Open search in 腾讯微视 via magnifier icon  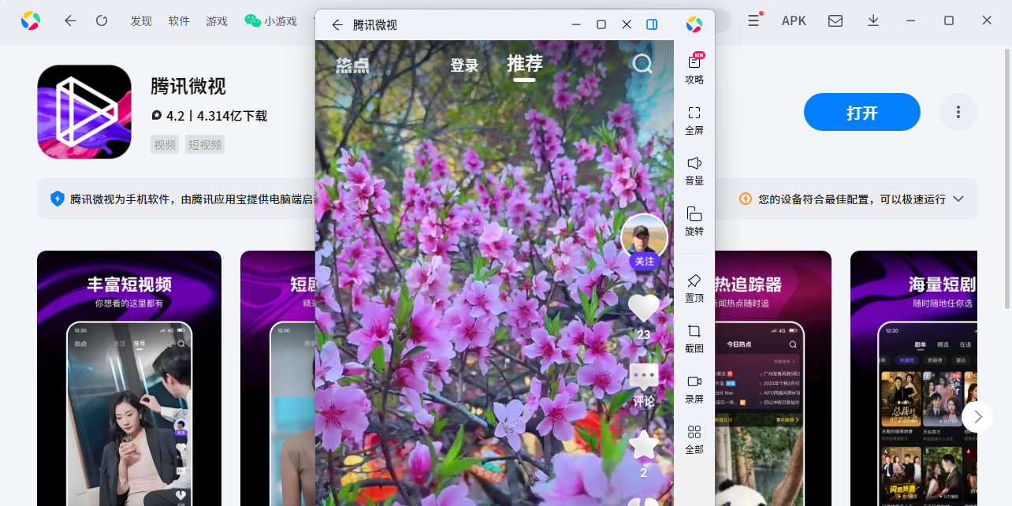pos(642,65)
